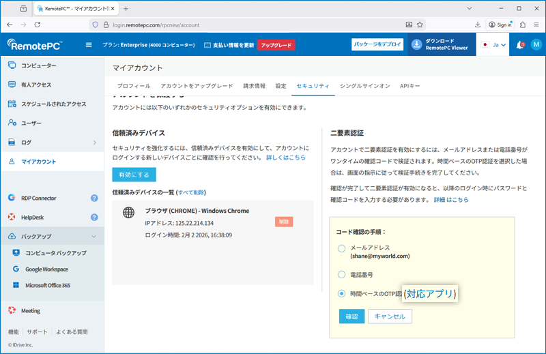Open the よくある質問 footer link

[x=72, y=331]
